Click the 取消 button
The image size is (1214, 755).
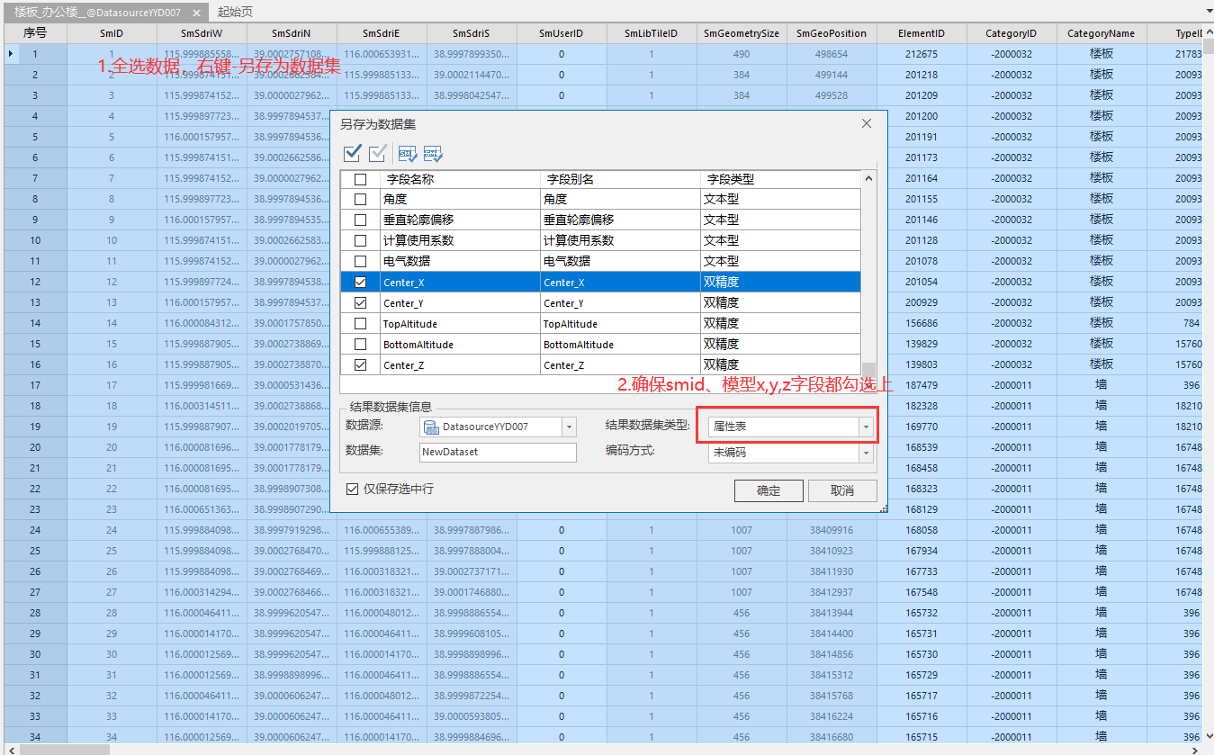point(842,490)
